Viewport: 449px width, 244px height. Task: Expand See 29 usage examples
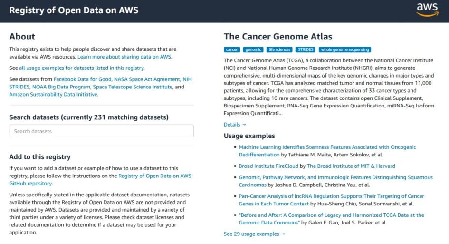click(x=254, y=234)
